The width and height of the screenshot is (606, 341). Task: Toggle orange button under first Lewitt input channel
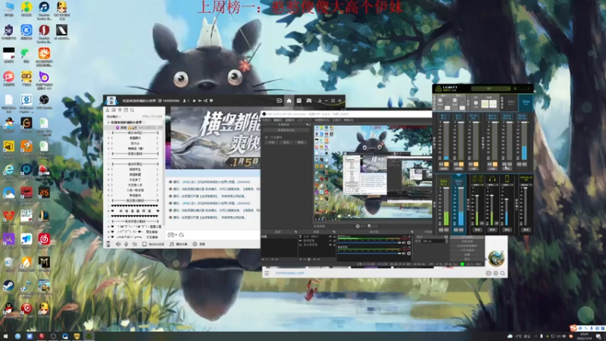446,164
